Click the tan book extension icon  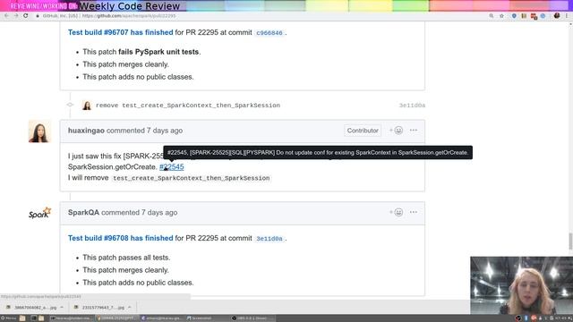coord(524,16)
